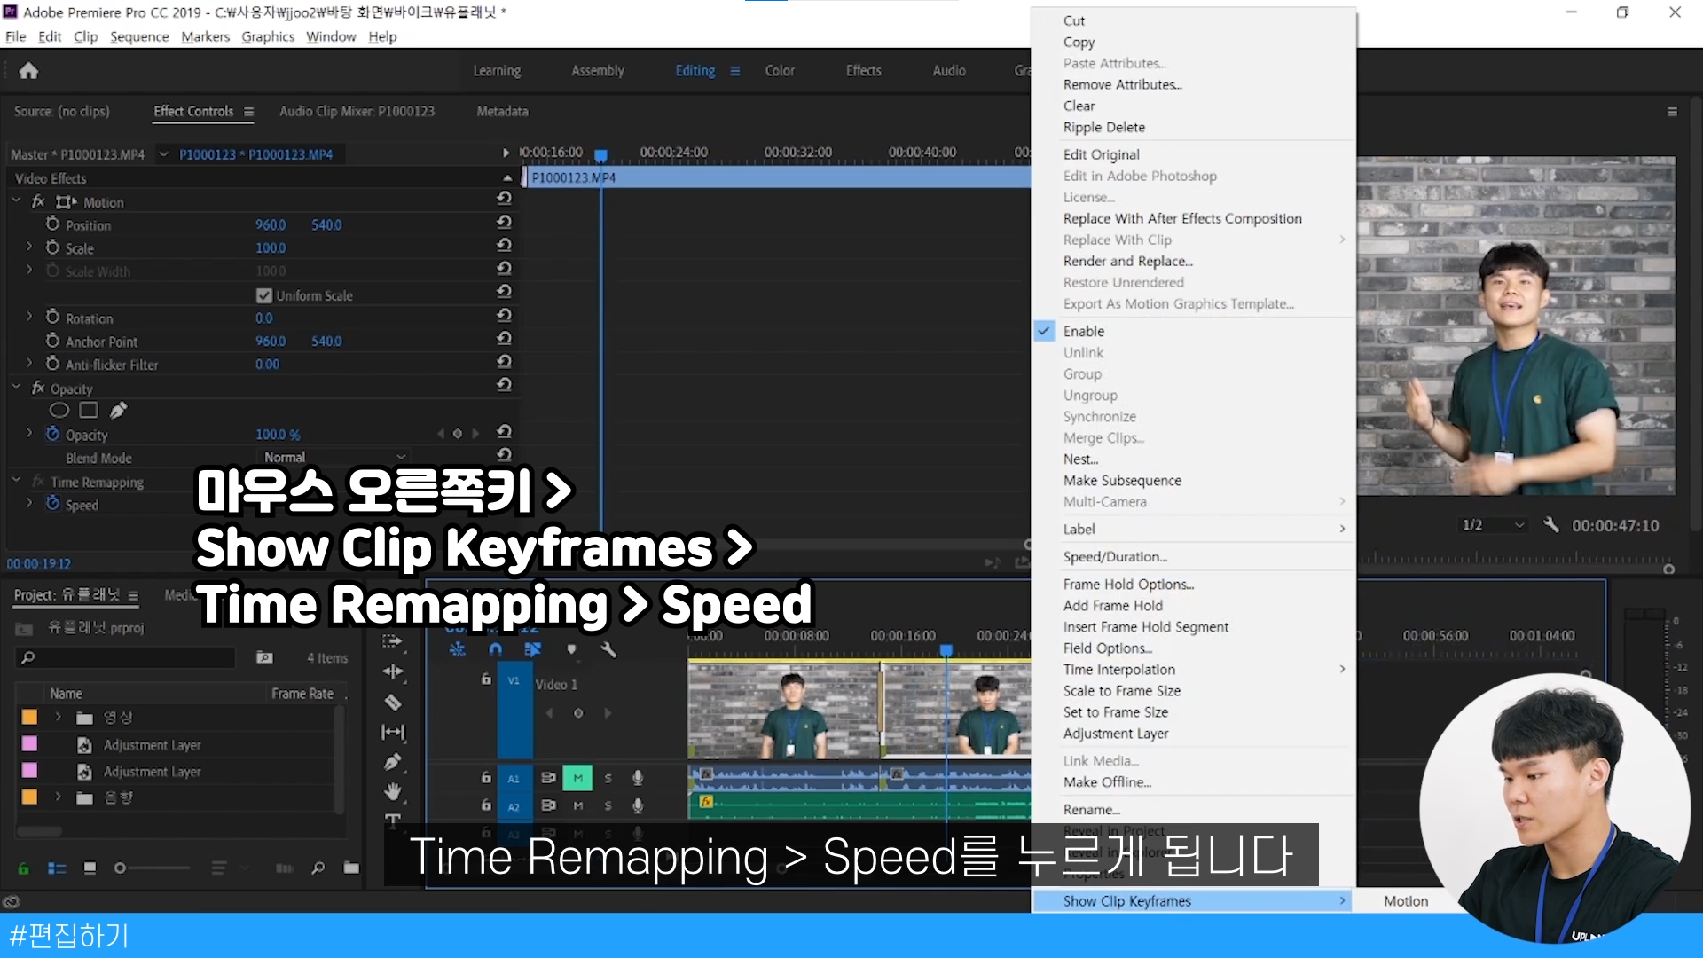Enable voice-over record on A1
This screenshot has width=1703, height=958.
pyautogui.click(x=637, y=778)
